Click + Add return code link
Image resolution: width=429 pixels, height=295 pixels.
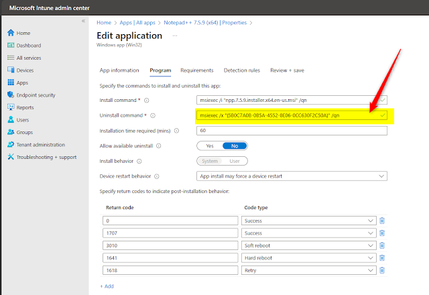tap(107, 286)
